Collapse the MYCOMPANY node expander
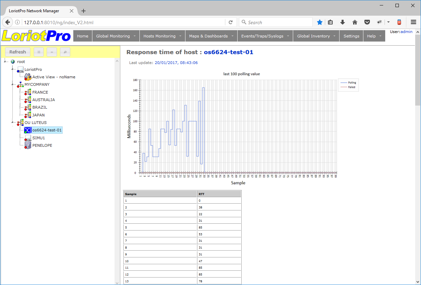Screen dimensions: 421x285 pos(13,84)
